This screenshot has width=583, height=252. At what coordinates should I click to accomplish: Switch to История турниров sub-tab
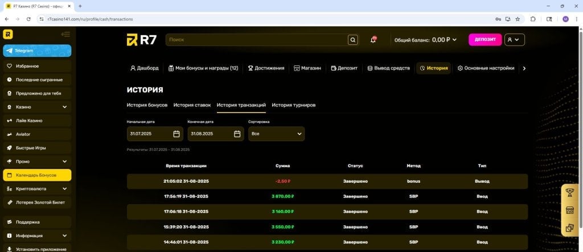(293, 105)
